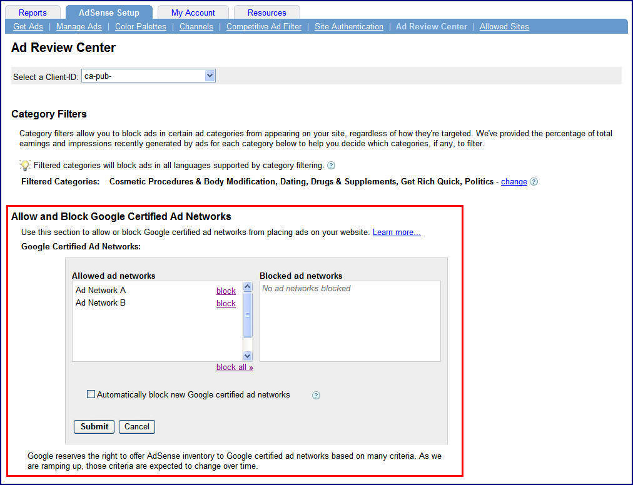Open Learn more link about ad networks

397,232
